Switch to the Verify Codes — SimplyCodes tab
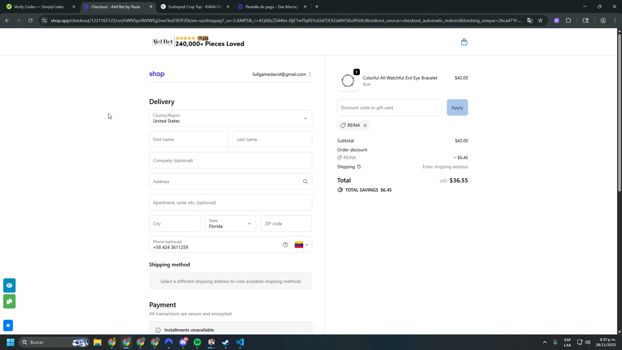Viewport: 622px width, 350px height. coord(40,7)
